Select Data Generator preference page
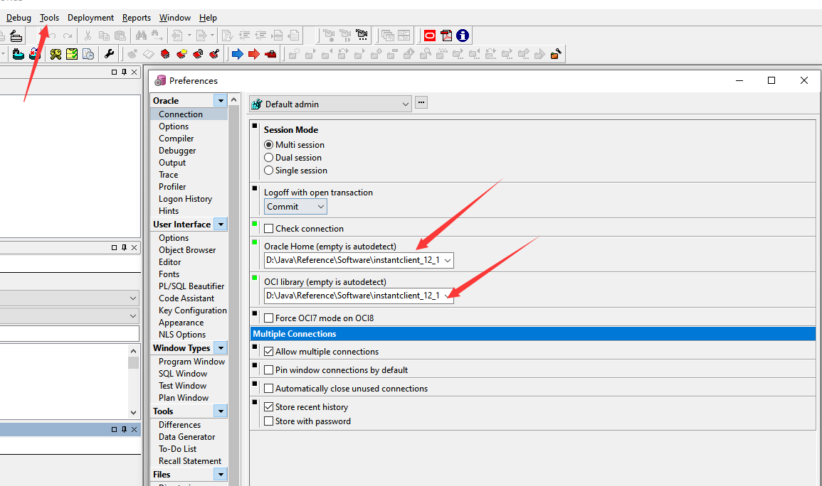Viewport: 822px width, 486px height. tap(187, 437)
